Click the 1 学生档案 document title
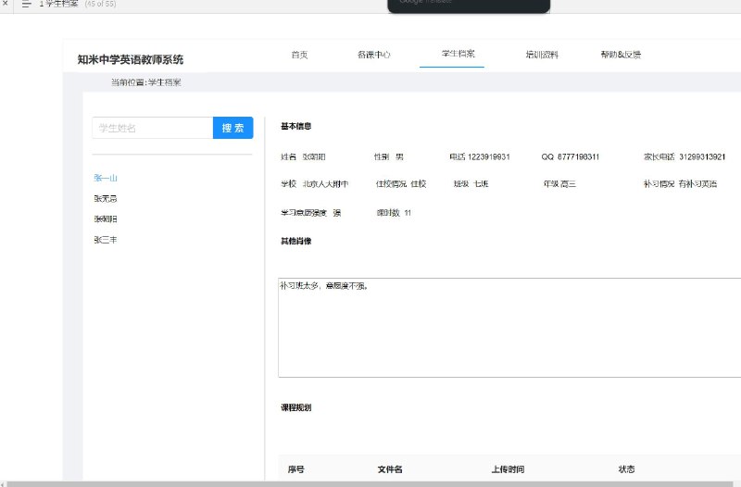Screen dimensions: 741x487 [x=58, y=4]
